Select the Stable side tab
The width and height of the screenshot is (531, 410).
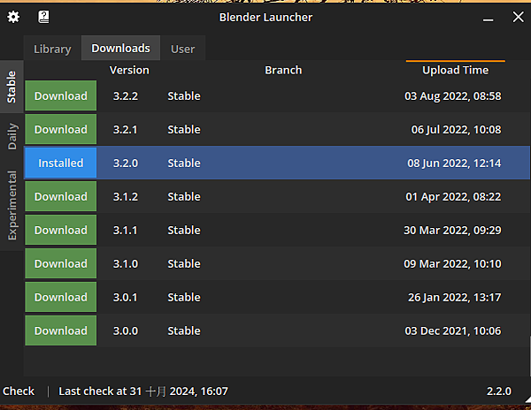pyautogui.click(x=12, y=87)
